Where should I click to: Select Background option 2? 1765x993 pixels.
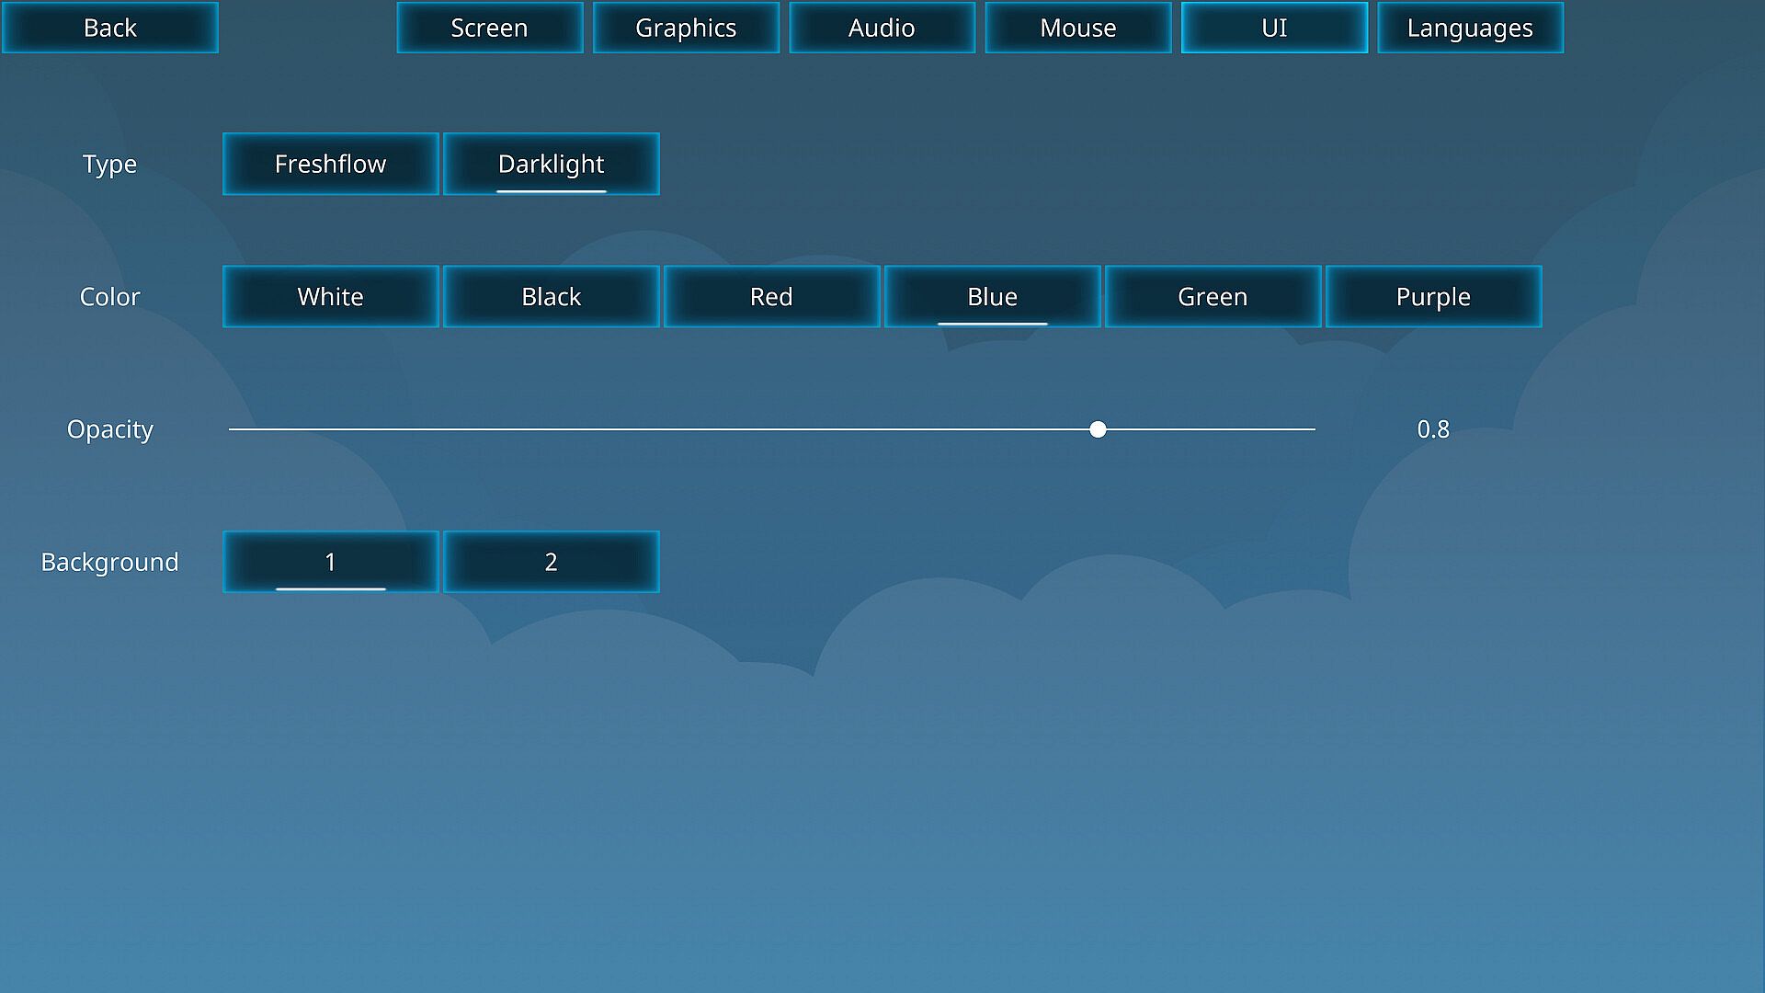click(x=551, y=562)
